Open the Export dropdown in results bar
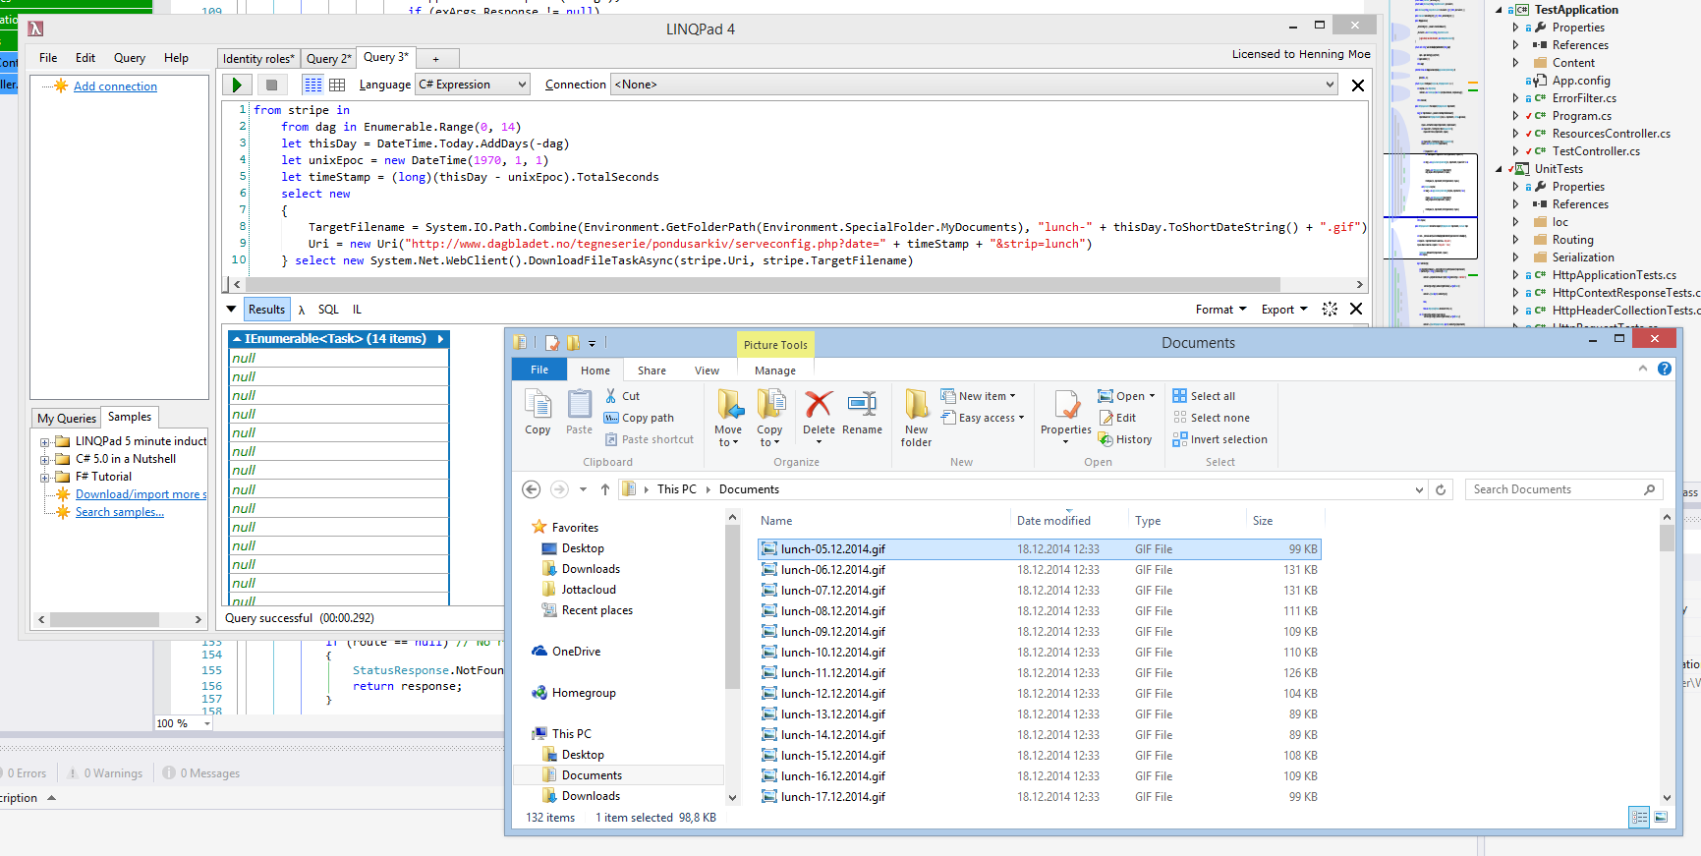 click(1284, 310)
